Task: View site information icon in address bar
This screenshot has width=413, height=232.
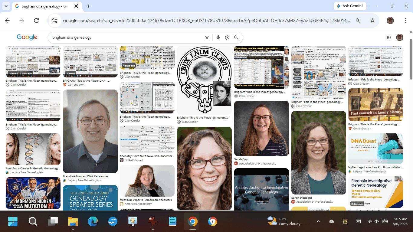Action: coord(55,21)
